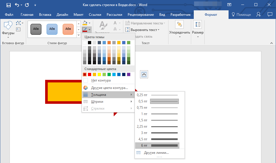Viewport: 276px width, 163px height.
Task: Set line weight to 0,75 пт
Action: pos(157,108)
